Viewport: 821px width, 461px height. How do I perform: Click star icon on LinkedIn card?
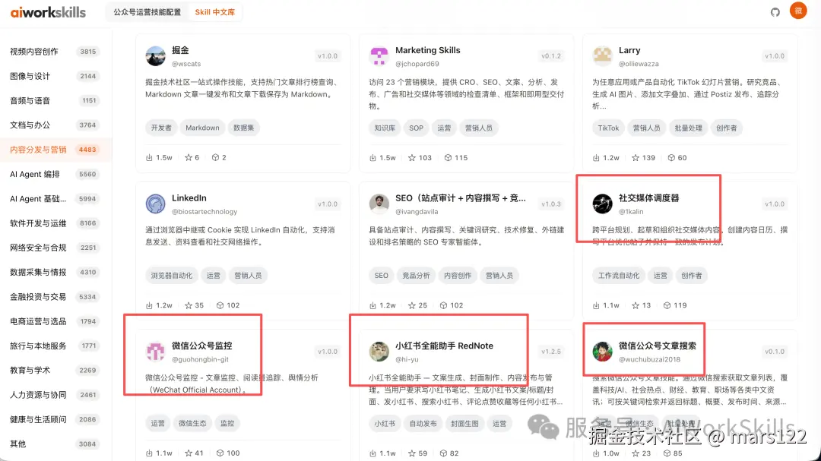tap(189, 305)
